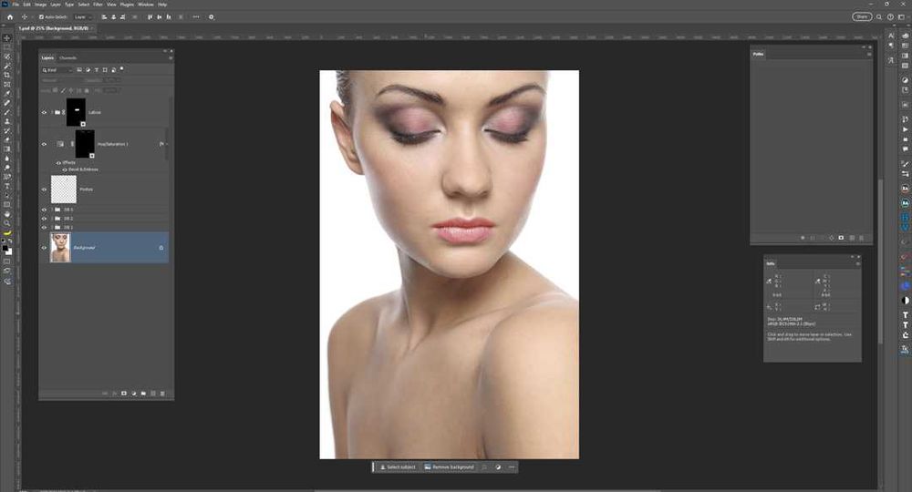This screenshot has width=912, height=492.
Task: Select the Background layer thumbnail
Action: click(x=60, y=248)
